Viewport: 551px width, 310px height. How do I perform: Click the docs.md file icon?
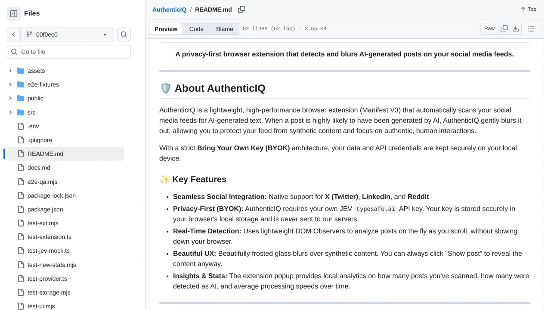coord(21,167)
